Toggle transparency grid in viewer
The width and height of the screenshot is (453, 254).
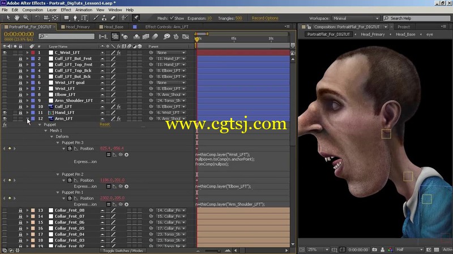[437, 249]
